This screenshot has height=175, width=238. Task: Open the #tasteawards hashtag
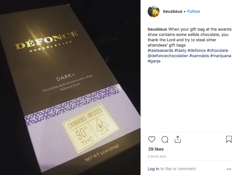160,50
